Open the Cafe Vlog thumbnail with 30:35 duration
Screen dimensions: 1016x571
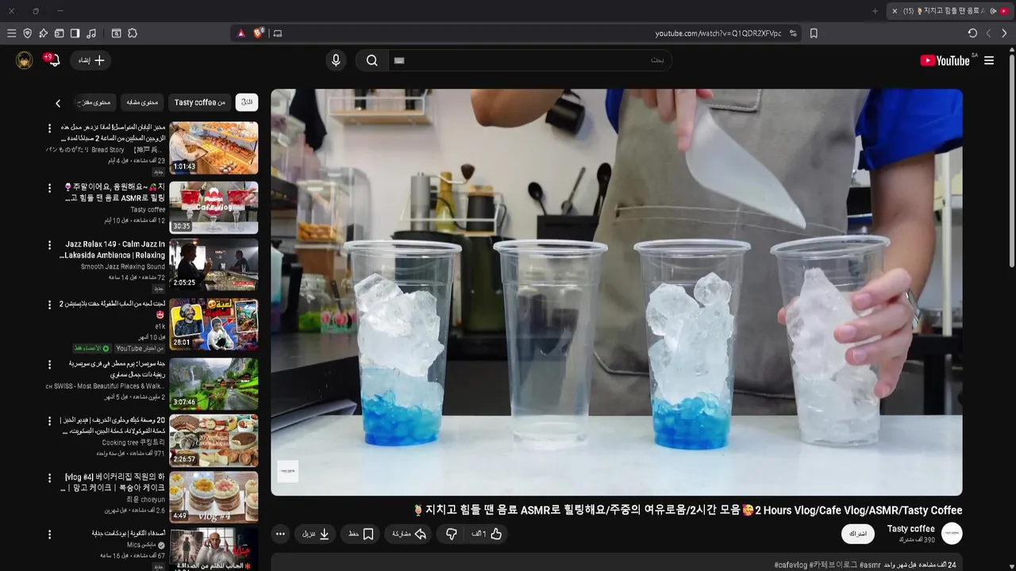[214, 207]
